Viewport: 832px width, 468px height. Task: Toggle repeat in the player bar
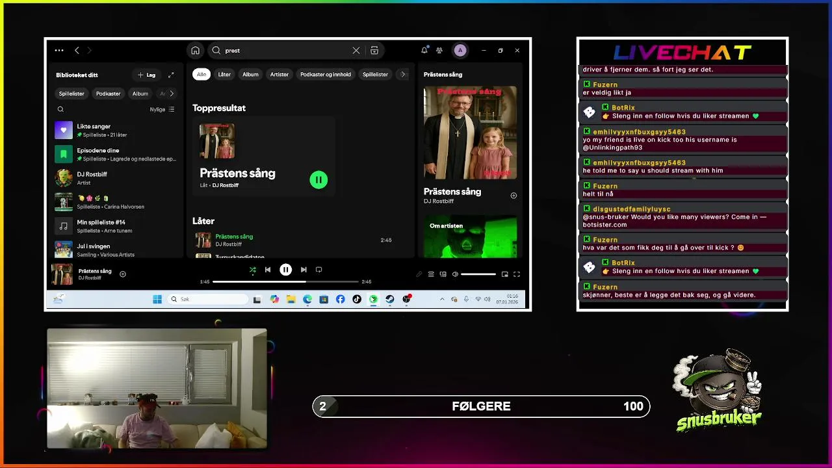pyautogui.click(x=318, y=270)
